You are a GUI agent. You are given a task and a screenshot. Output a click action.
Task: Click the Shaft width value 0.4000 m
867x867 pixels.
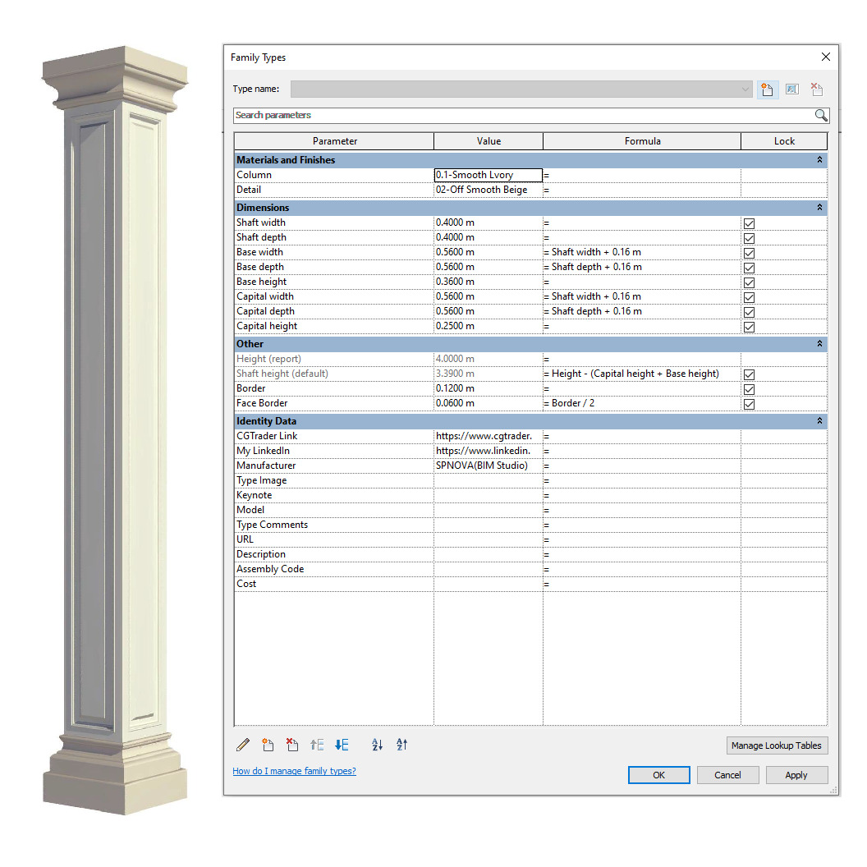[x=489, y=222]
